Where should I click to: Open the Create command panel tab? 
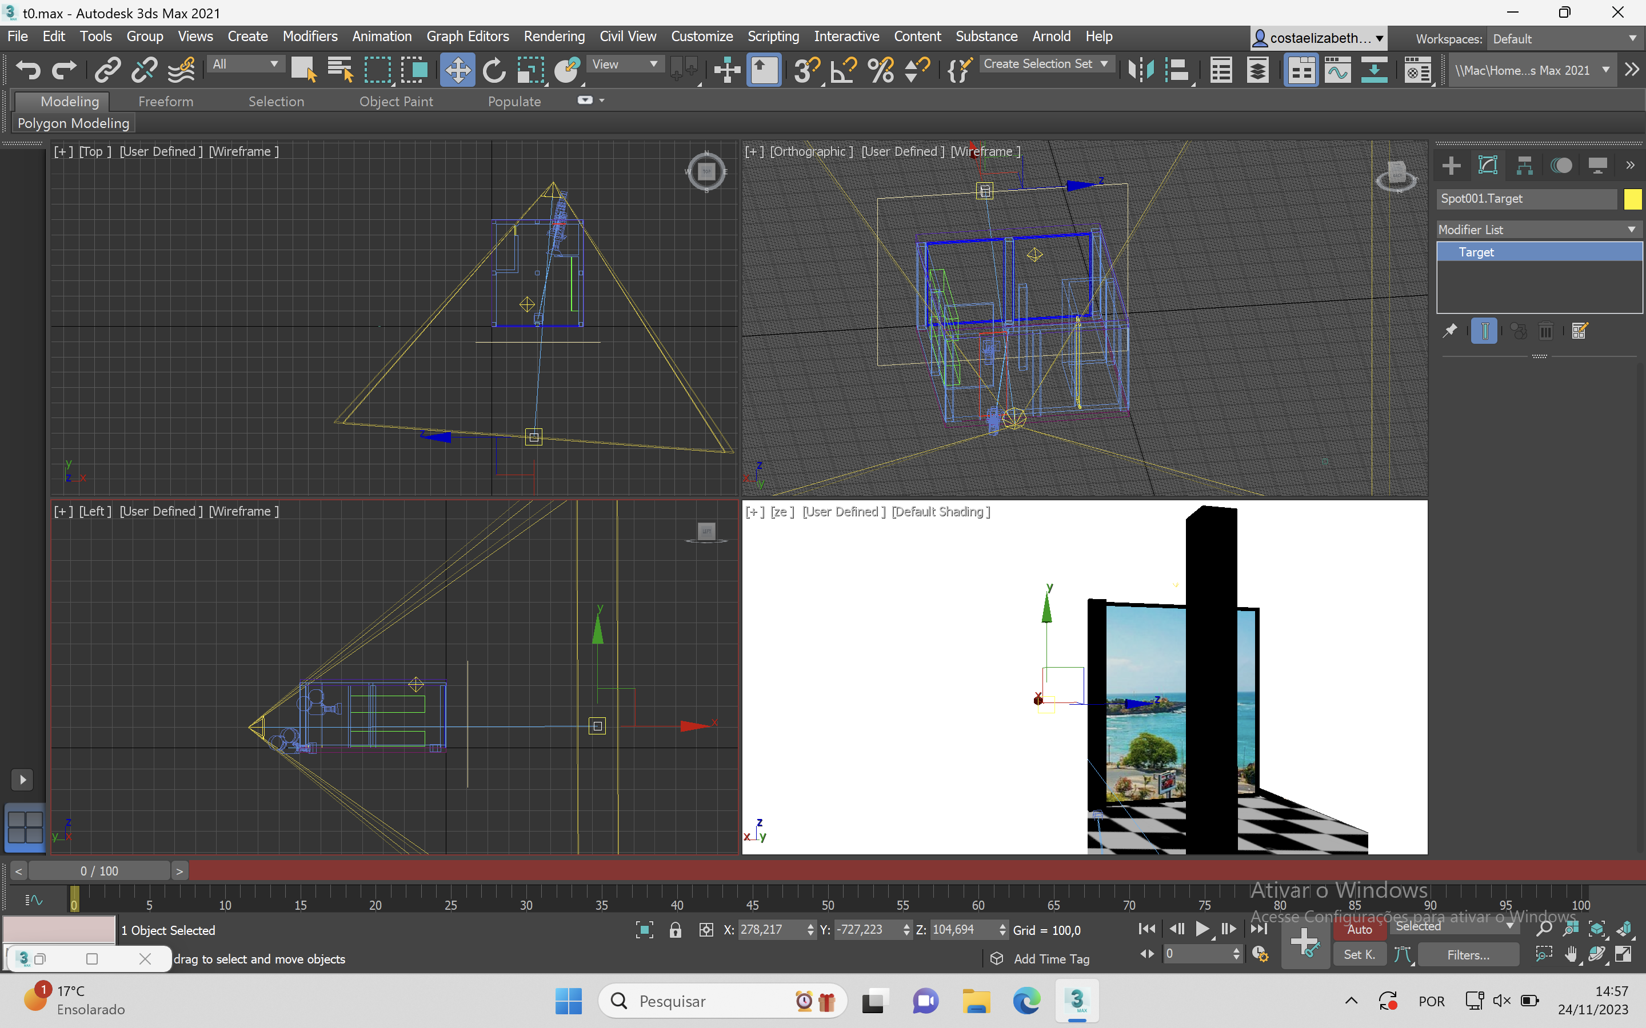coord(1451,165)
